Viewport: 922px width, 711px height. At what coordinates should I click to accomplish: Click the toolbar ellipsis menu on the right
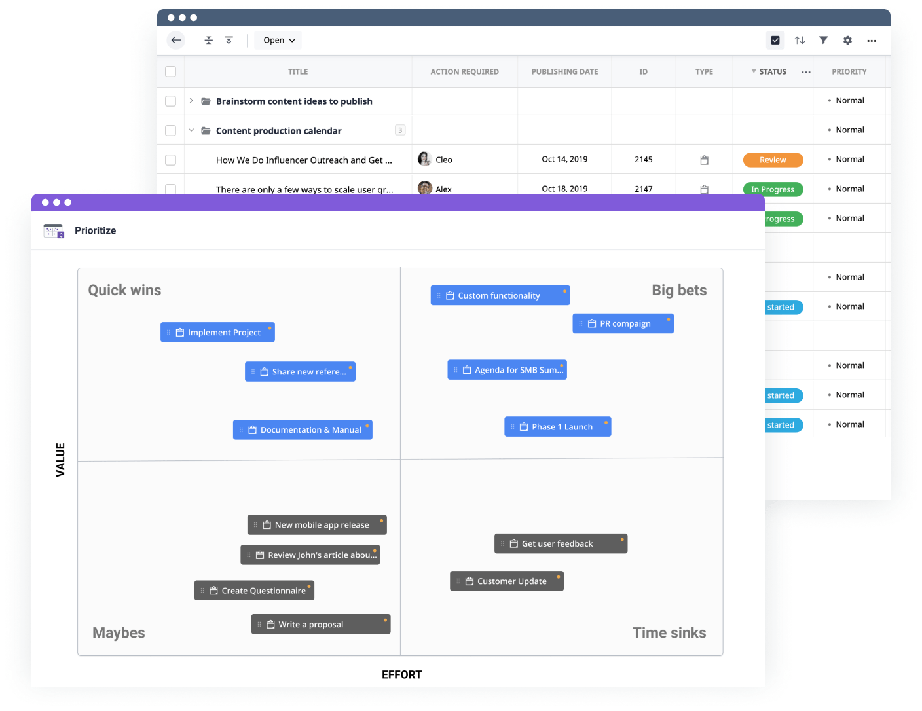click(872, 41)
